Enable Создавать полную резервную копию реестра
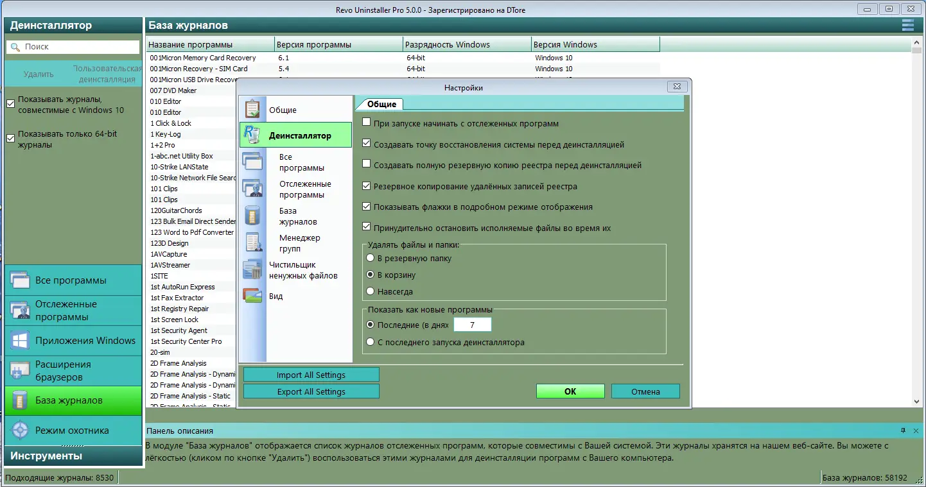This screenshot has width=926, height=487. click(367, 165)
